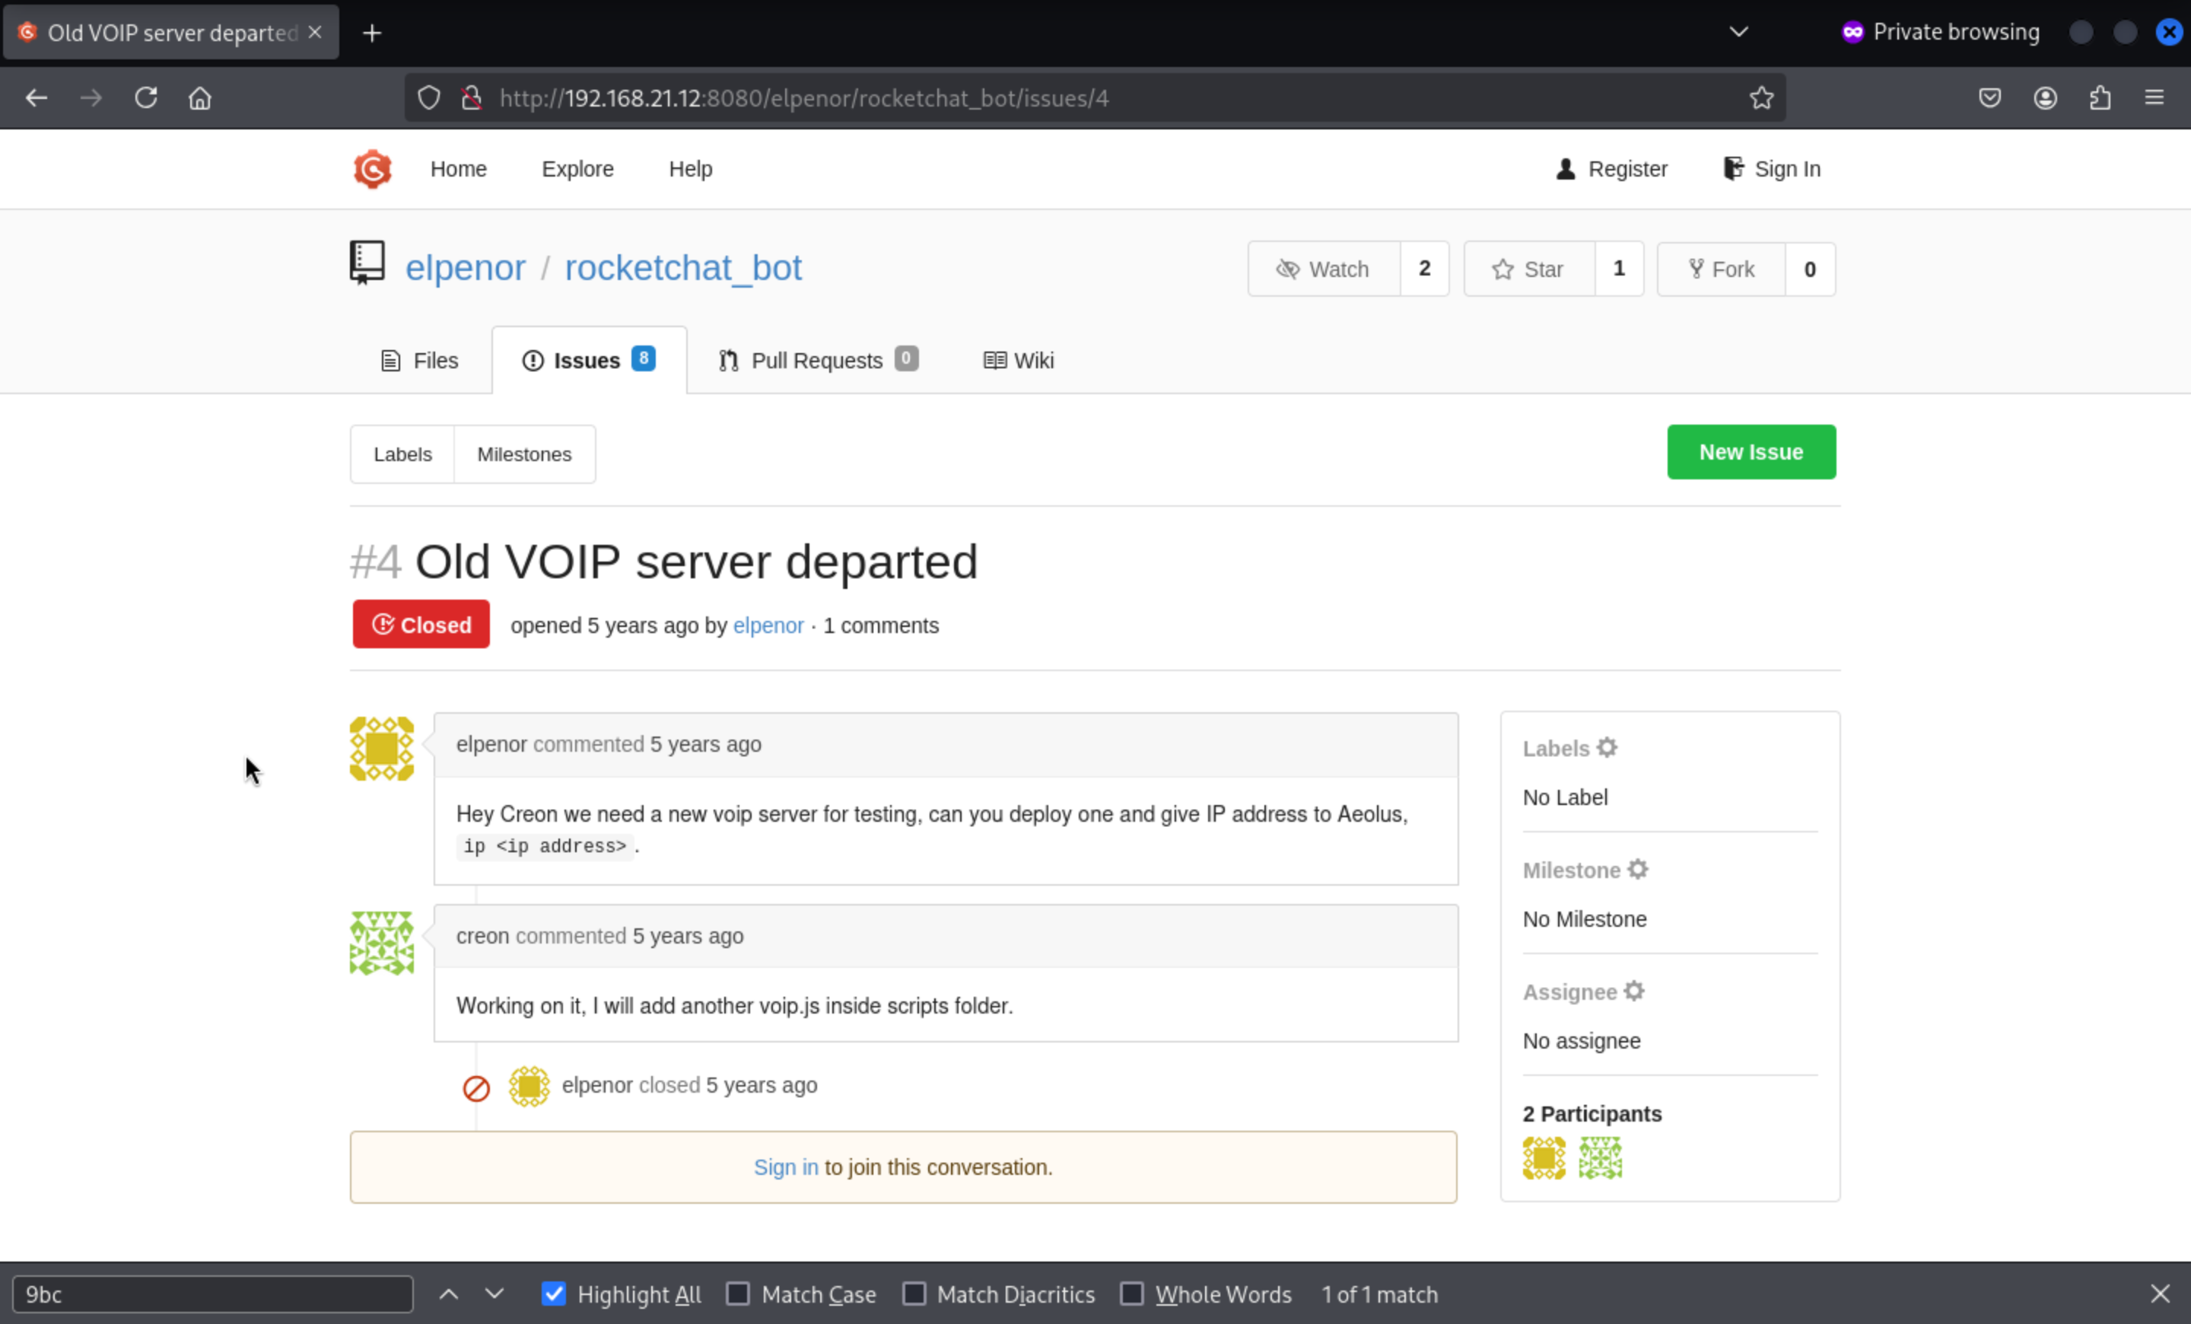Viewport: 2191px width, 1324px height.
Task: Switch to the Pull Requests tab
Action: coord(816,360)
